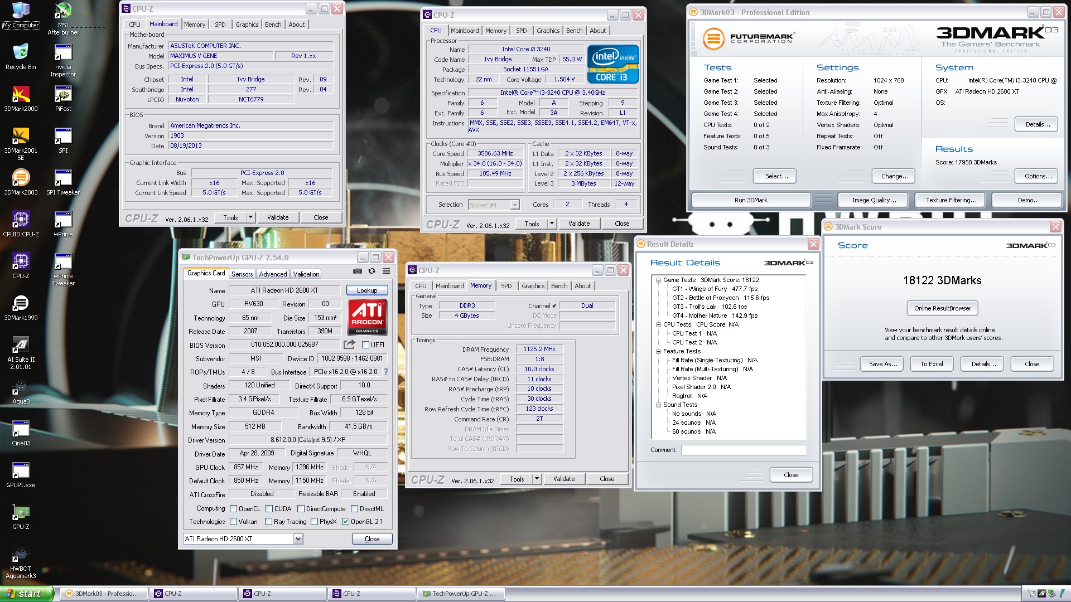Open Socket #1 selection dropdown

pos(494,205)
